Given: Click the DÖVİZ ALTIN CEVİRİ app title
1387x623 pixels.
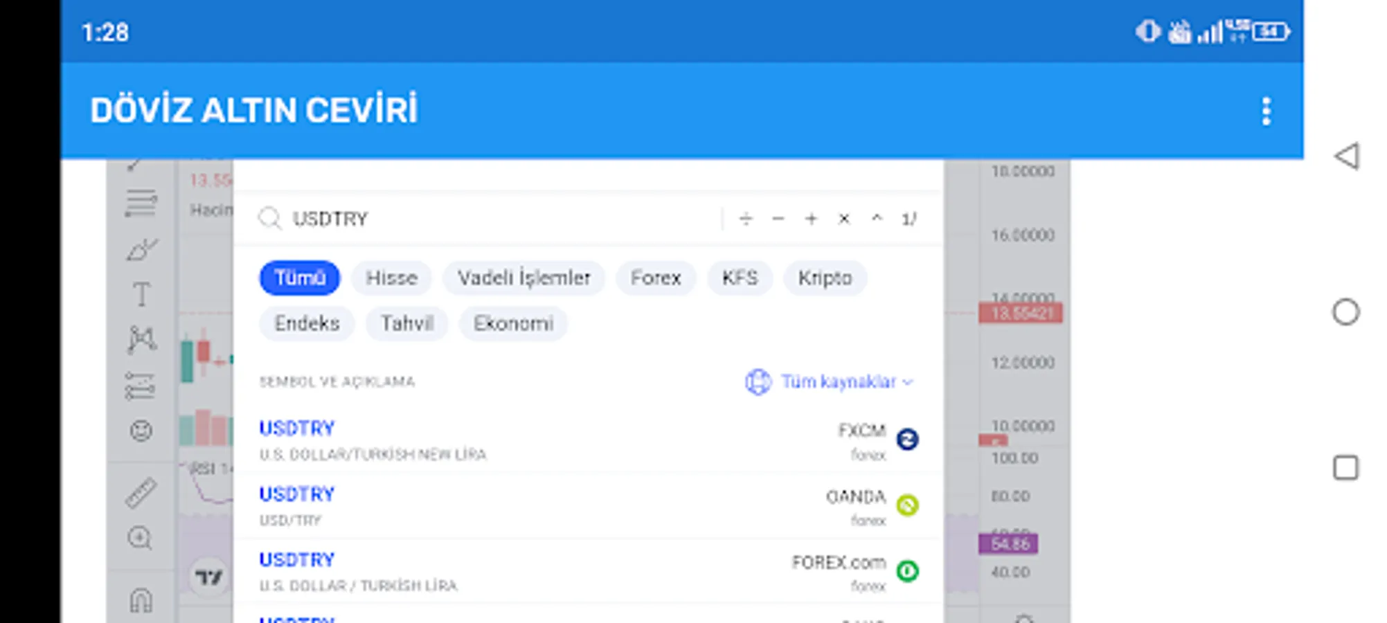Looking at the screenshot, I should click(x=253, y=111).
